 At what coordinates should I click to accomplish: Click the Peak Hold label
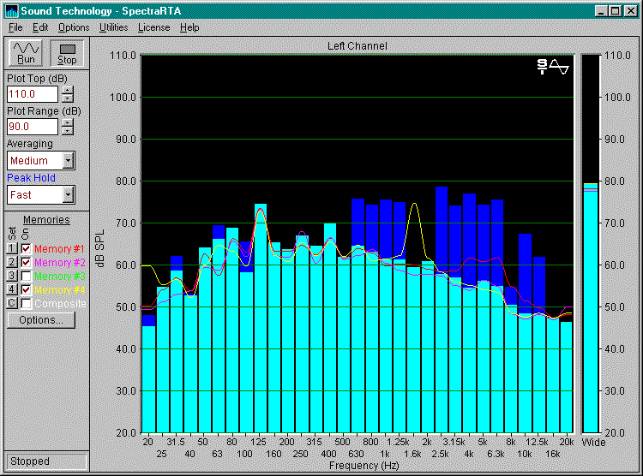(31, 178)
